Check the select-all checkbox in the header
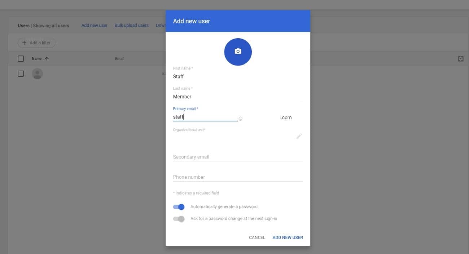This screenshot has width=469, height=254. point(21,58)
